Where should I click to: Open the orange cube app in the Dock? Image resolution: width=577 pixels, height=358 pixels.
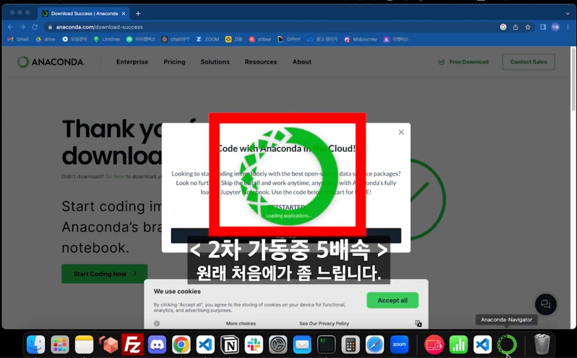click(109, 345)
